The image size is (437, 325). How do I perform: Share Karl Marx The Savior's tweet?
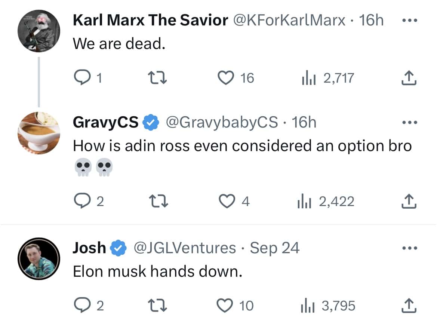409,78
